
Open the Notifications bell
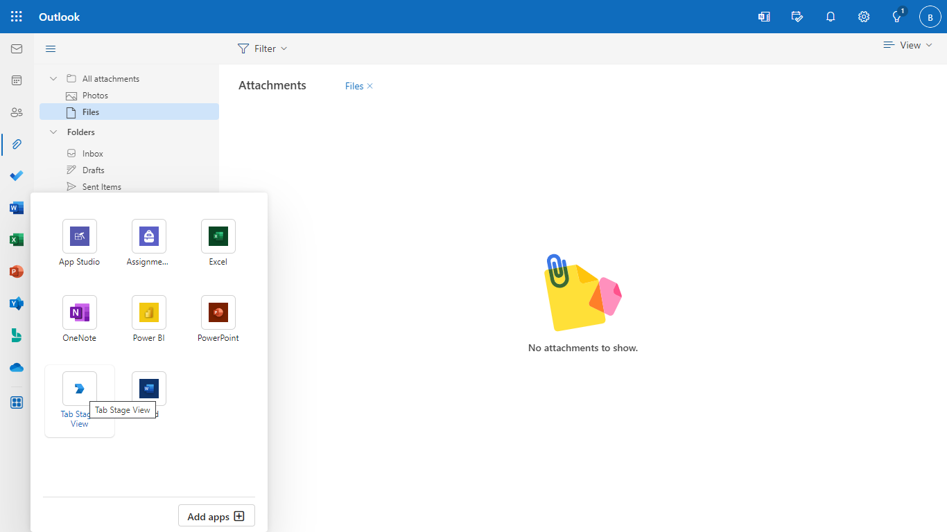point(830,17)
